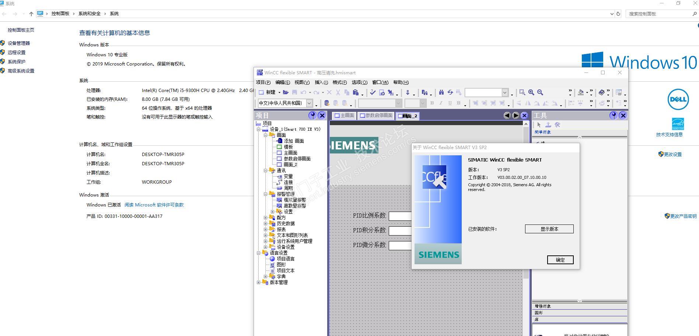Screen dimensions: 699x336
Task: Click the Paste clipboard icon
Action: coord(356,92)
